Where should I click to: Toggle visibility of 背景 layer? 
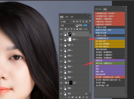click(61, 94)
